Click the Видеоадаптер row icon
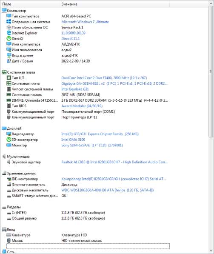 pyautogui.click(x=9, y=134)
